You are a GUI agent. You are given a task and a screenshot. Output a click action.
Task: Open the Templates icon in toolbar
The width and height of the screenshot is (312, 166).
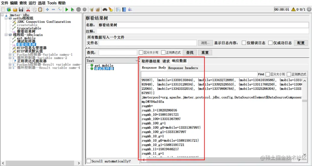point(9,9)
